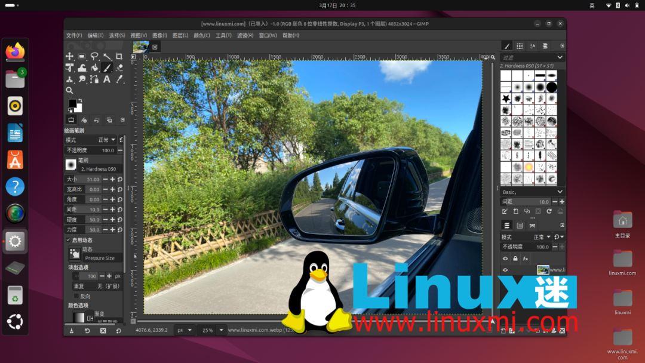Select the Paintbrush tool

pyautogui.click(x=107, y=68)
